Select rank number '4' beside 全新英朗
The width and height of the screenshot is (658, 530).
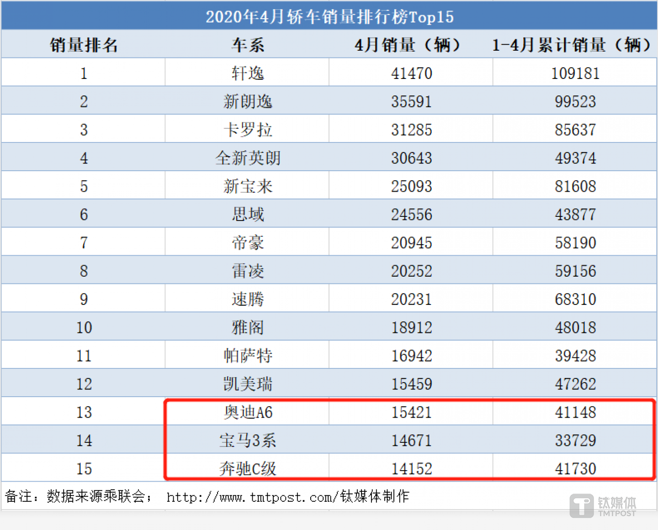pos(84,158)
